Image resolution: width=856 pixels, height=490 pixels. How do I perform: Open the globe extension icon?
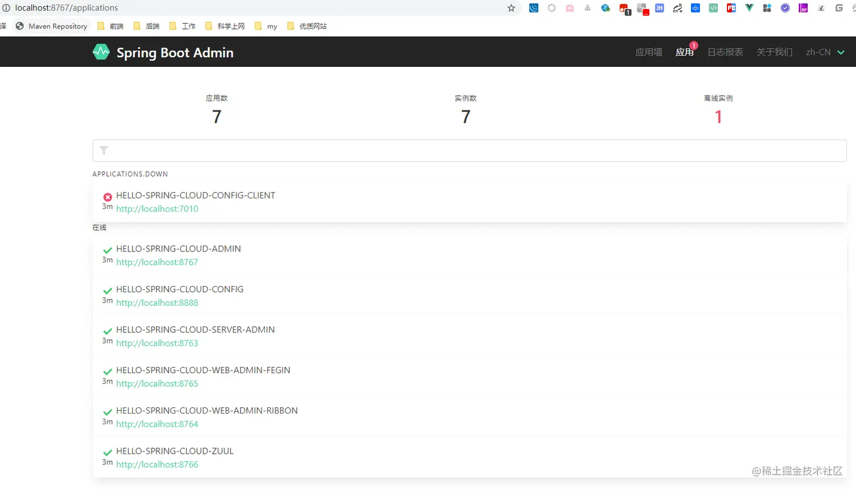pos(605,8)
